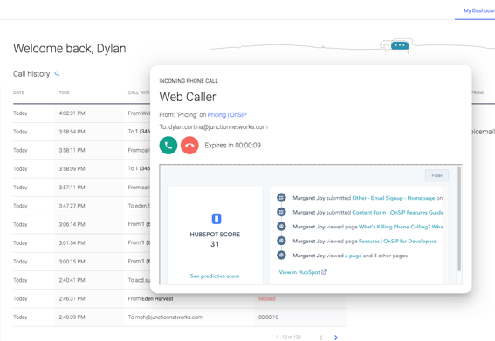Decline the incoming call with red button

(x=189, y=146)
